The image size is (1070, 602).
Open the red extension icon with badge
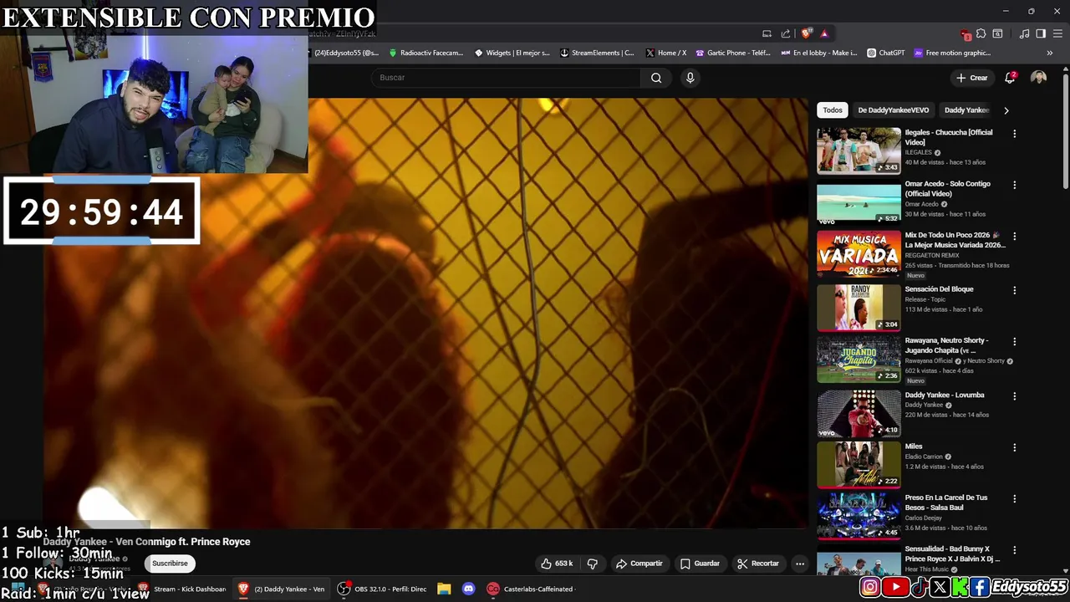click(x=966, y=34)
